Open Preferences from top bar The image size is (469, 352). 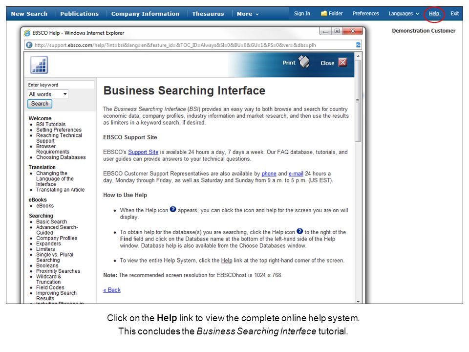point(365,14)
